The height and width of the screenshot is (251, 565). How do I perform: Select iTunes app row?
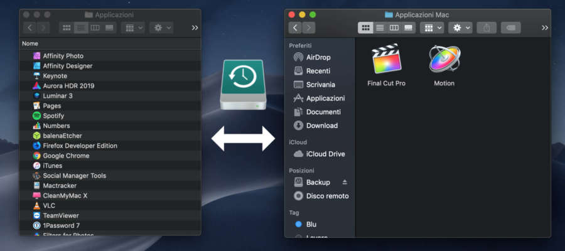110,166
